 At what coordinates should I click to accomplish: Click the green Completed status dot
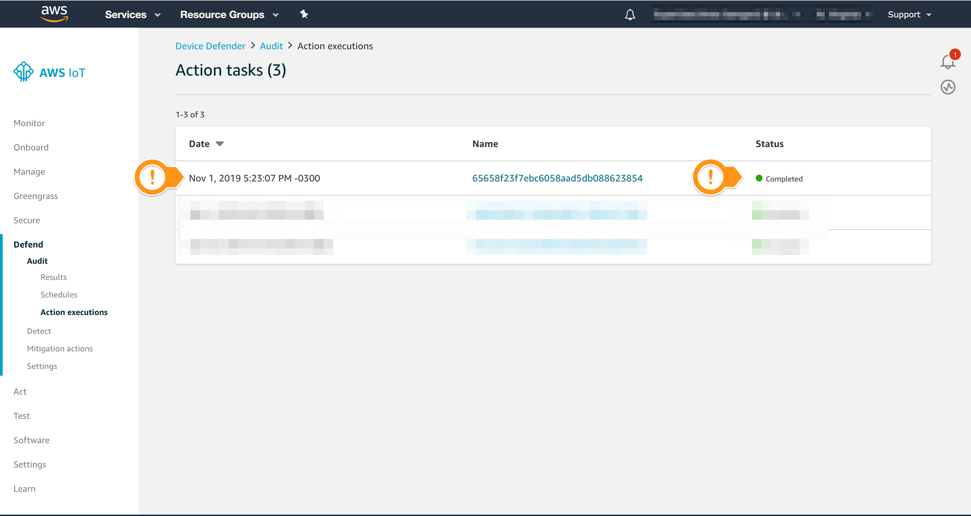click(759, 178)
